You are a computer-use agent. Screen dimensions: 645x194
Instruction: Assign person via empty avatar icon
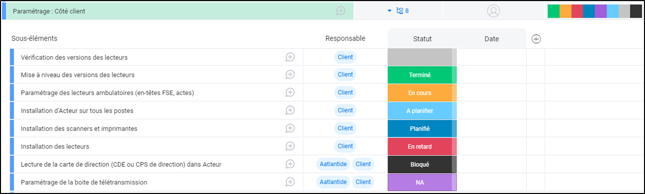tap(494, 11)
